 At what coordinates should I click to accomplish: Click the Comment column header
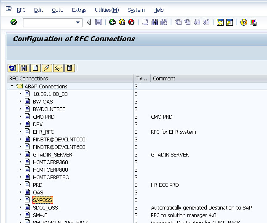click(x=209, y=79)
